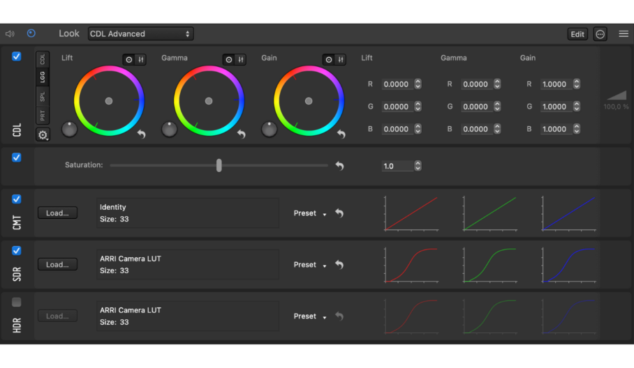Open the CDL gear settings icon
Image resolution: width=634 pixels, height=368 pixels.
click(43, 135)
